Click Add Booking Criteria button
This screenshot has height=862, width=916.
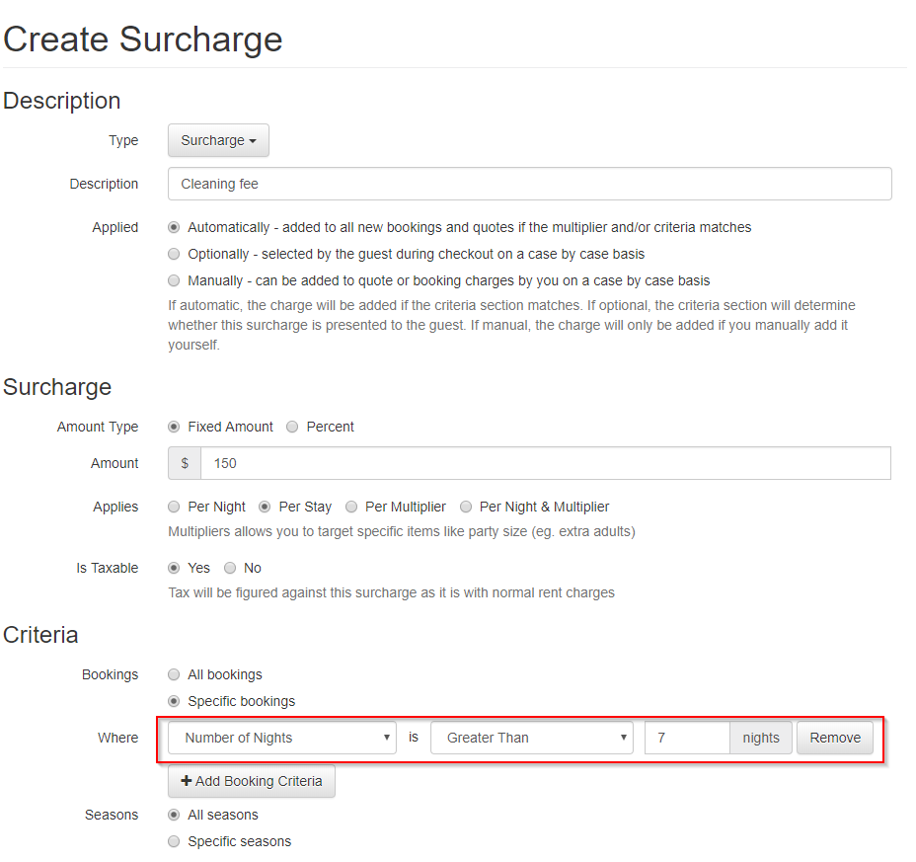click(x=252, y=781)
